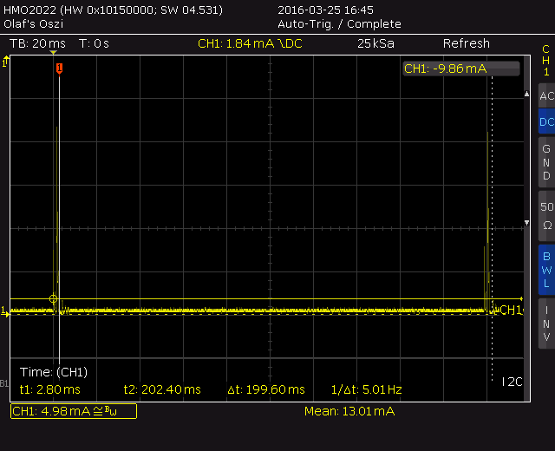555x451 pixels.
Task: Select the red cursor 1 marker
Action: coord(60,69)
